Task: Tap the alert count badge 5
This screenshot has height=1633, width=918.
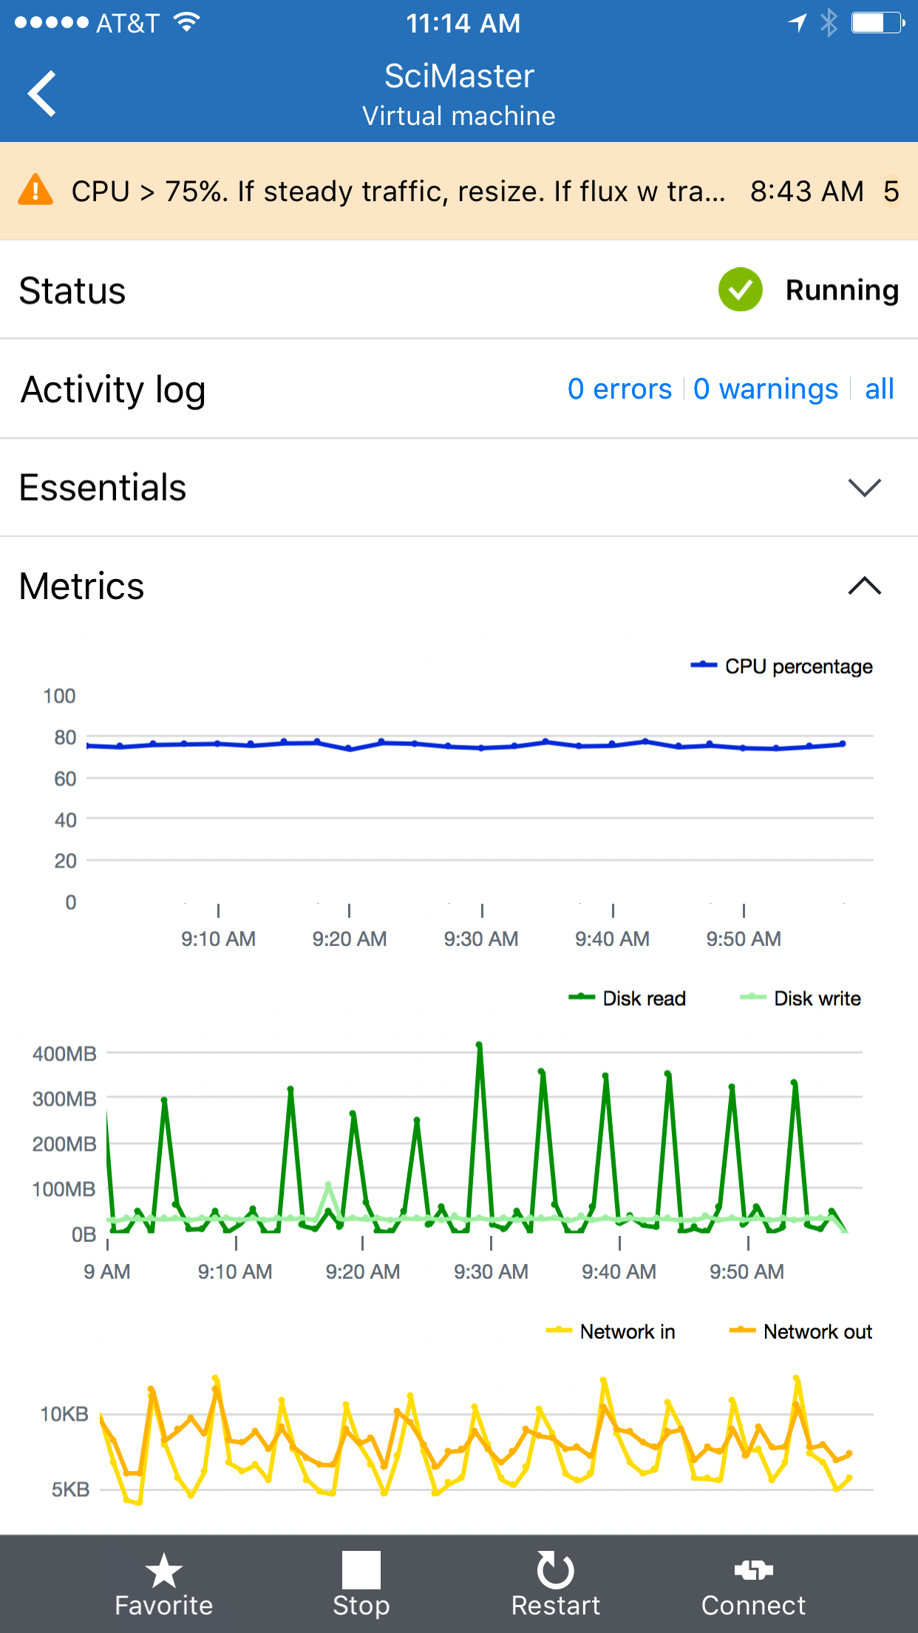Action: pos(891,192)
